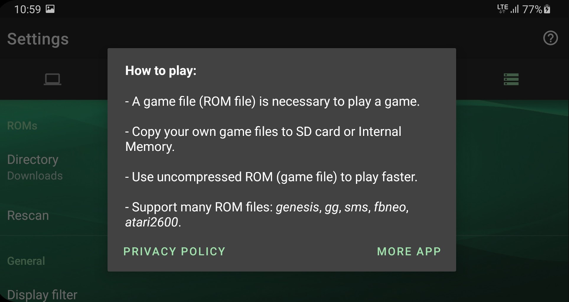The height and width of the screenshot is (302, 569).
Task: Select the Rescan option
Action: point(28,216)
